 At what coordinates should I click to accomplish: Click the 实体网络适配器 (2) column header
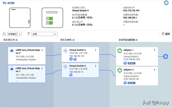click(128, 40)
